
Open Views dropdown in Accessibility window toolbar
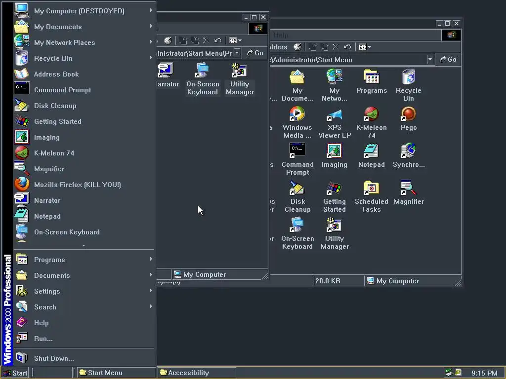coord(235,40)
